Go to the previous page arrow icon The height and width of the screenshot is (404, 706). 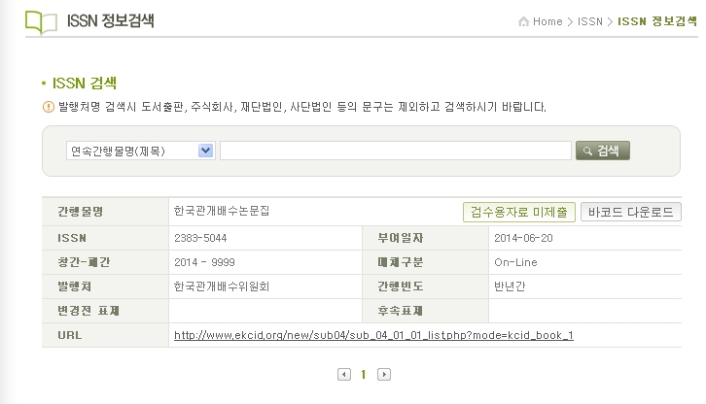(344, 374)
